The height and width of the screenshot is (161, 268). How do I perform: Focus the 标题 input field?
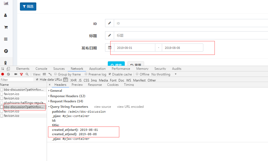[x=191, y=35]
